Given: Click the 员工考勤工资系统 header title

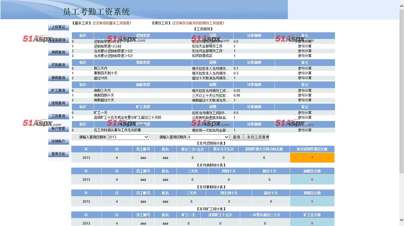Looking at the screenshot, I should click(x=96, y=12).
